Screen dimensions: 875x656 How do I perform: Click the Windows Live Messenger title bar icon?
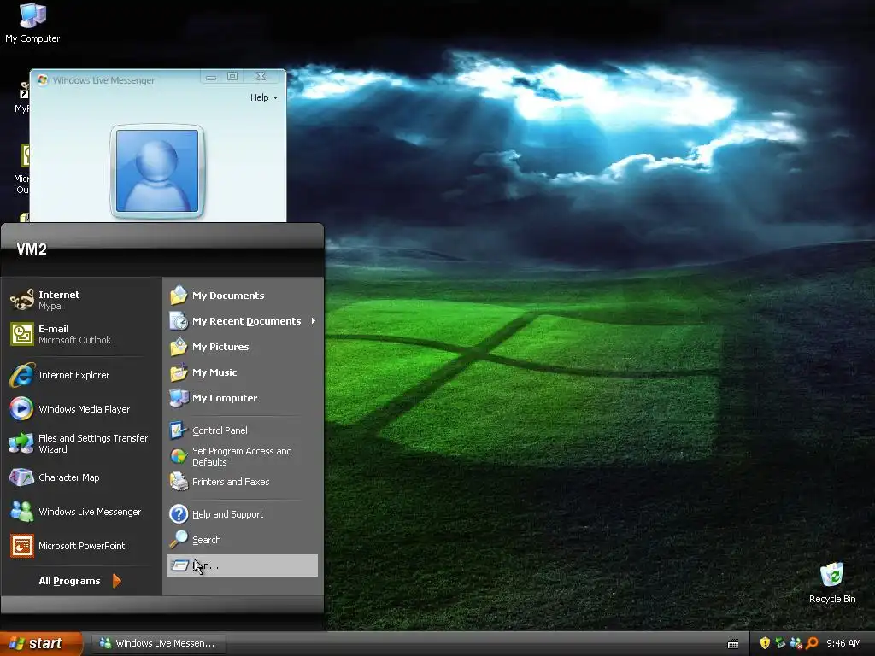click(x=43, y=79)
